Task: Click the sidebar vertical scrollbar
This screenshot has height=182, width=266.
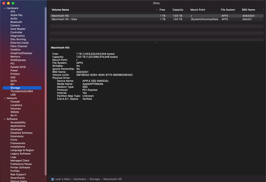Action: coord(46,92)
